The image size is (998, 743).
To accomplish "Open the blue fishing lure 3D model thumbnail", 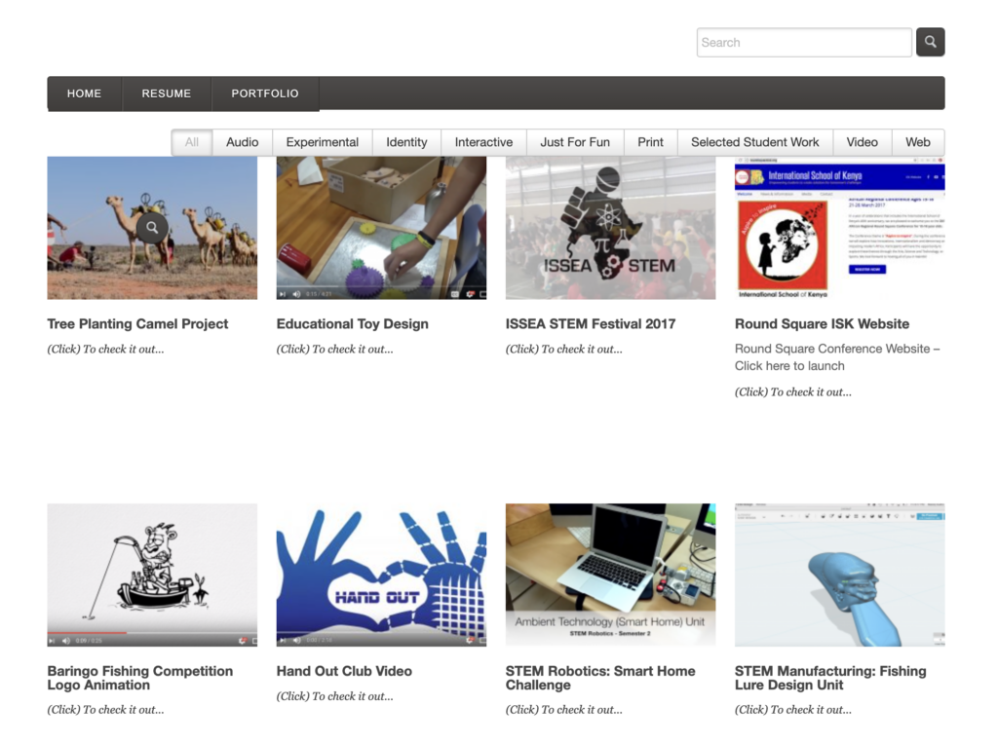I will pos(839,575).
